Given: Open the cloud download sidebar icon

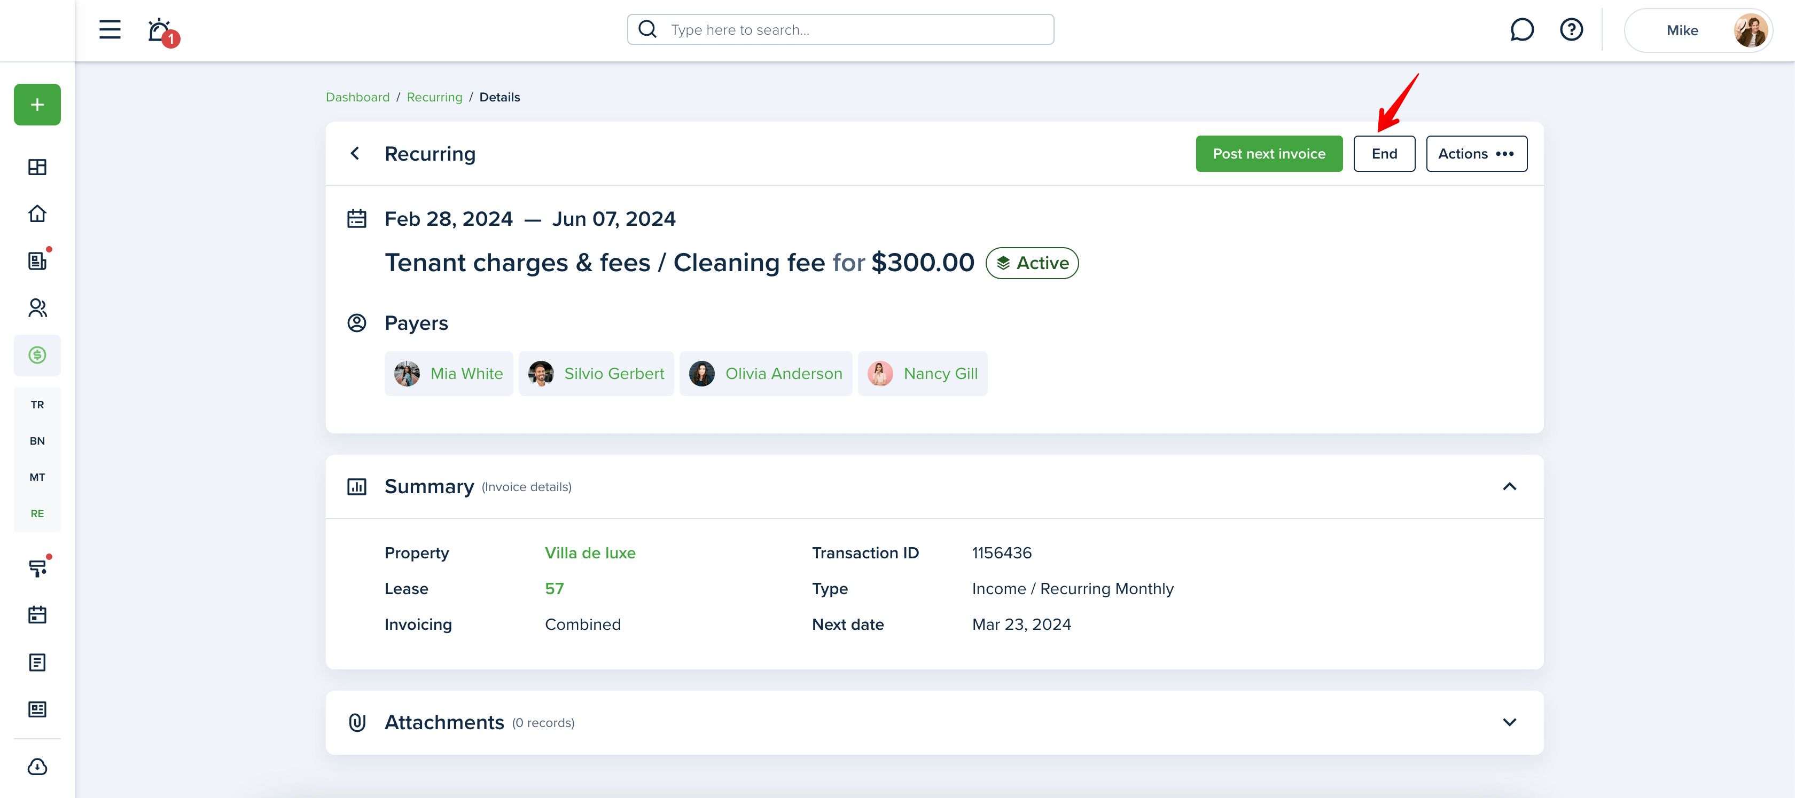Looking at the screenshot, I should tap(37, 767).
